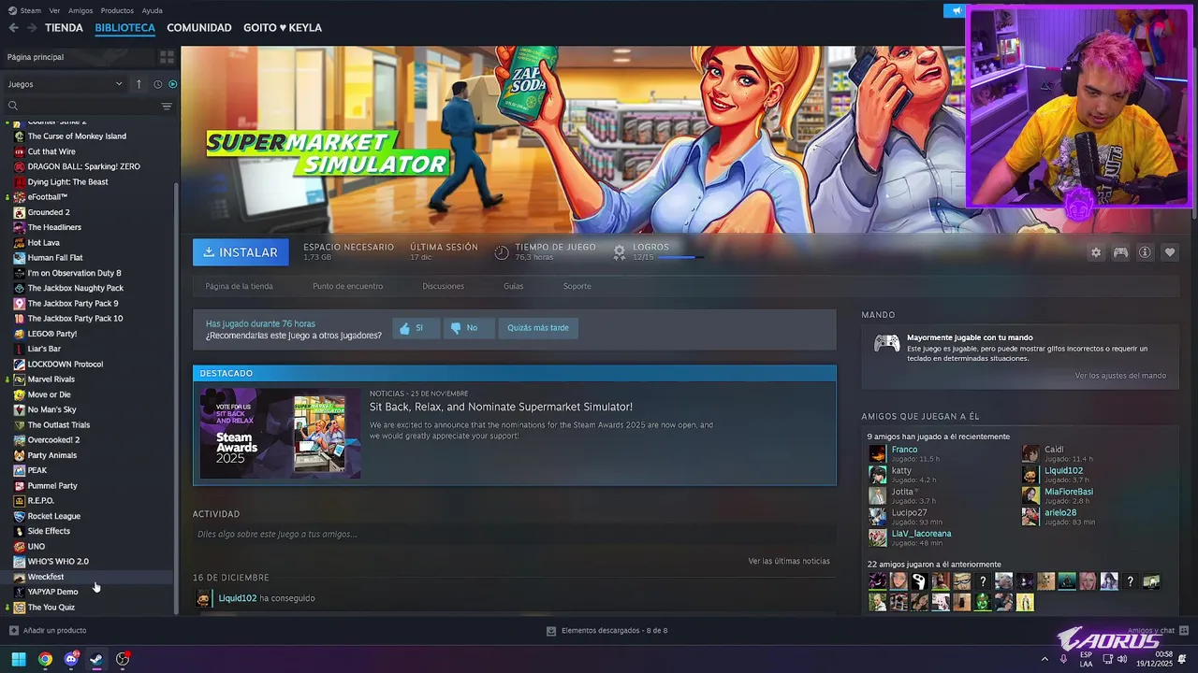
Task: Expand the Juegos dropdown
Action: pos(66,84)
